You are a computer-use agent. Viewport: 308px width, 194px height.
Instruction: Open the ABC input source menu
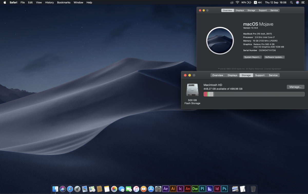point(258,2)
